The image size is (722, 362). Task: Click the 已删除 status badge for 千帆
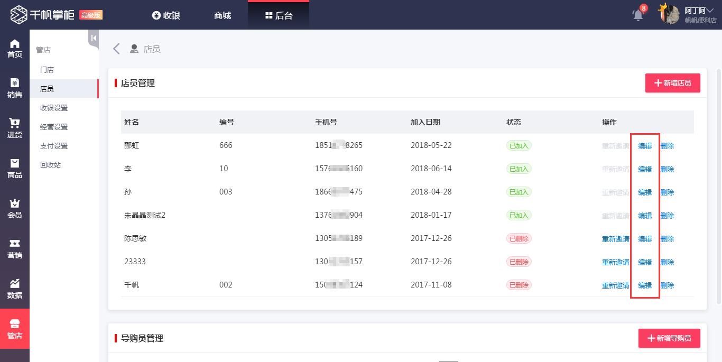pos(518,285)
